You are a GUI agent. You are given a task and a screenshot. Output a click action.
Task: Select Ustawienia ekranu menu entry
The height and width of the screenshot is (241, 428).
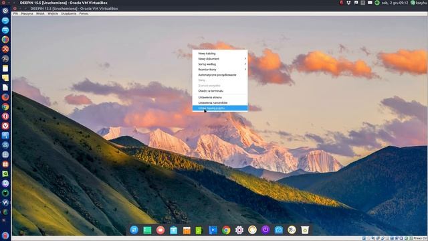pos(220,97)
